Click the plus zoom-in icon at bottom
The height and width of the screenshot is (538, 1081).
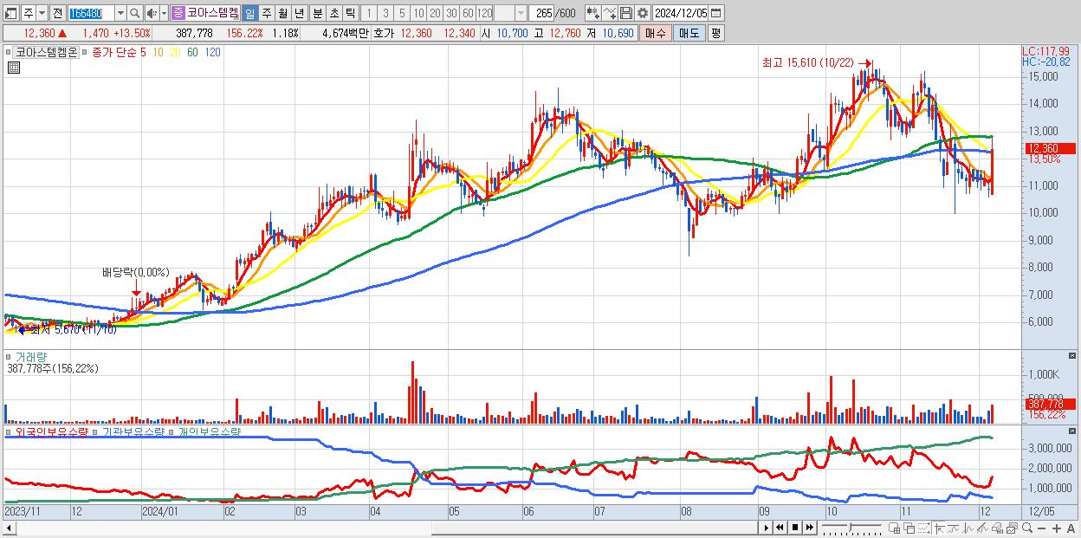[x=1057, y=528]
